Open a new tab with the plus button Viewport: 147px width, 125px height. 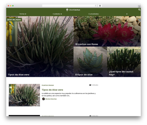[x=139, y=7]
